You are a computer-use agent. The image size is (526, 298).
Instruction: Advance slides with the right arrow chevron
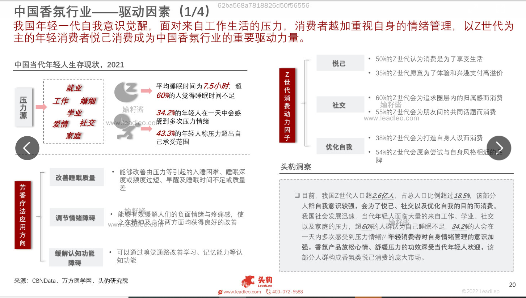498,148
